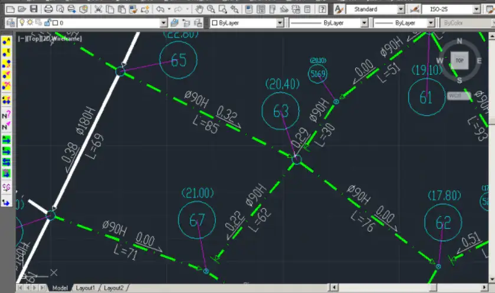Click the green arrow icon labeled E
The width and height of the screenshot is (495, 293).
(6, 151)
